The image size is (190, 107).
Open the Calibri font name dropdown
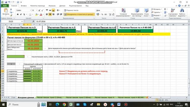point(31,10)
